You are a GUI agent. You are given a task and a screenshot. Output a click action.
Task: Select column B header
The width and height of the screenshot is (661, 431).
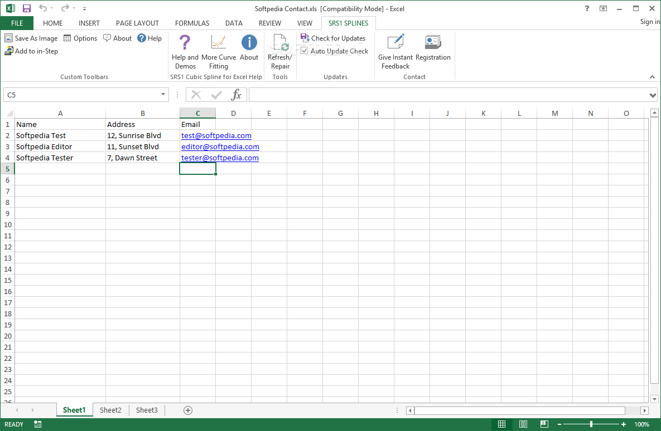coord(142,113)
